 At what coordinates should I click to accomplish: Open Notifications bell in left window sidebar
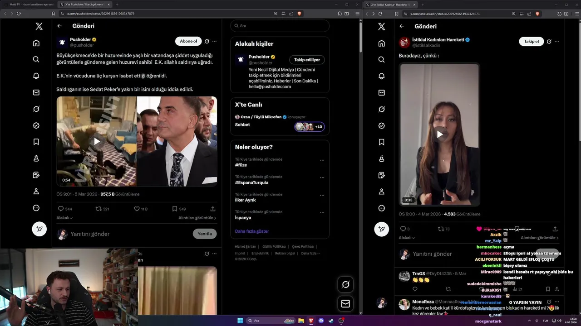[x=36, y=76]
